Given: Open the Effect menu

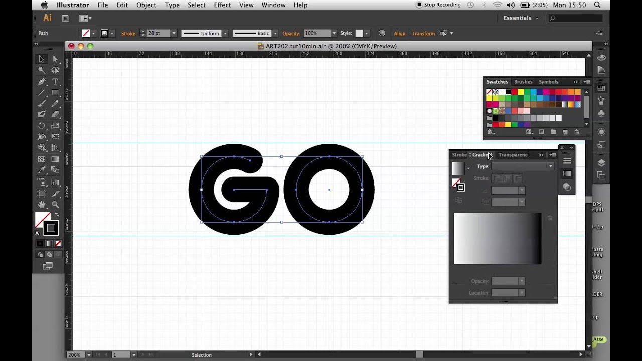Looking at the screenshot, I should click(222, 5).
